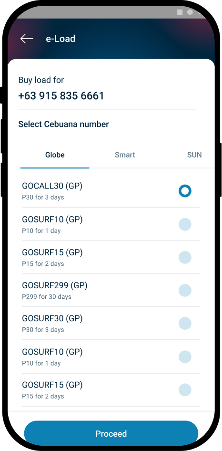Open the SUN network tab
222x451 pixels.
pos(194,155)
